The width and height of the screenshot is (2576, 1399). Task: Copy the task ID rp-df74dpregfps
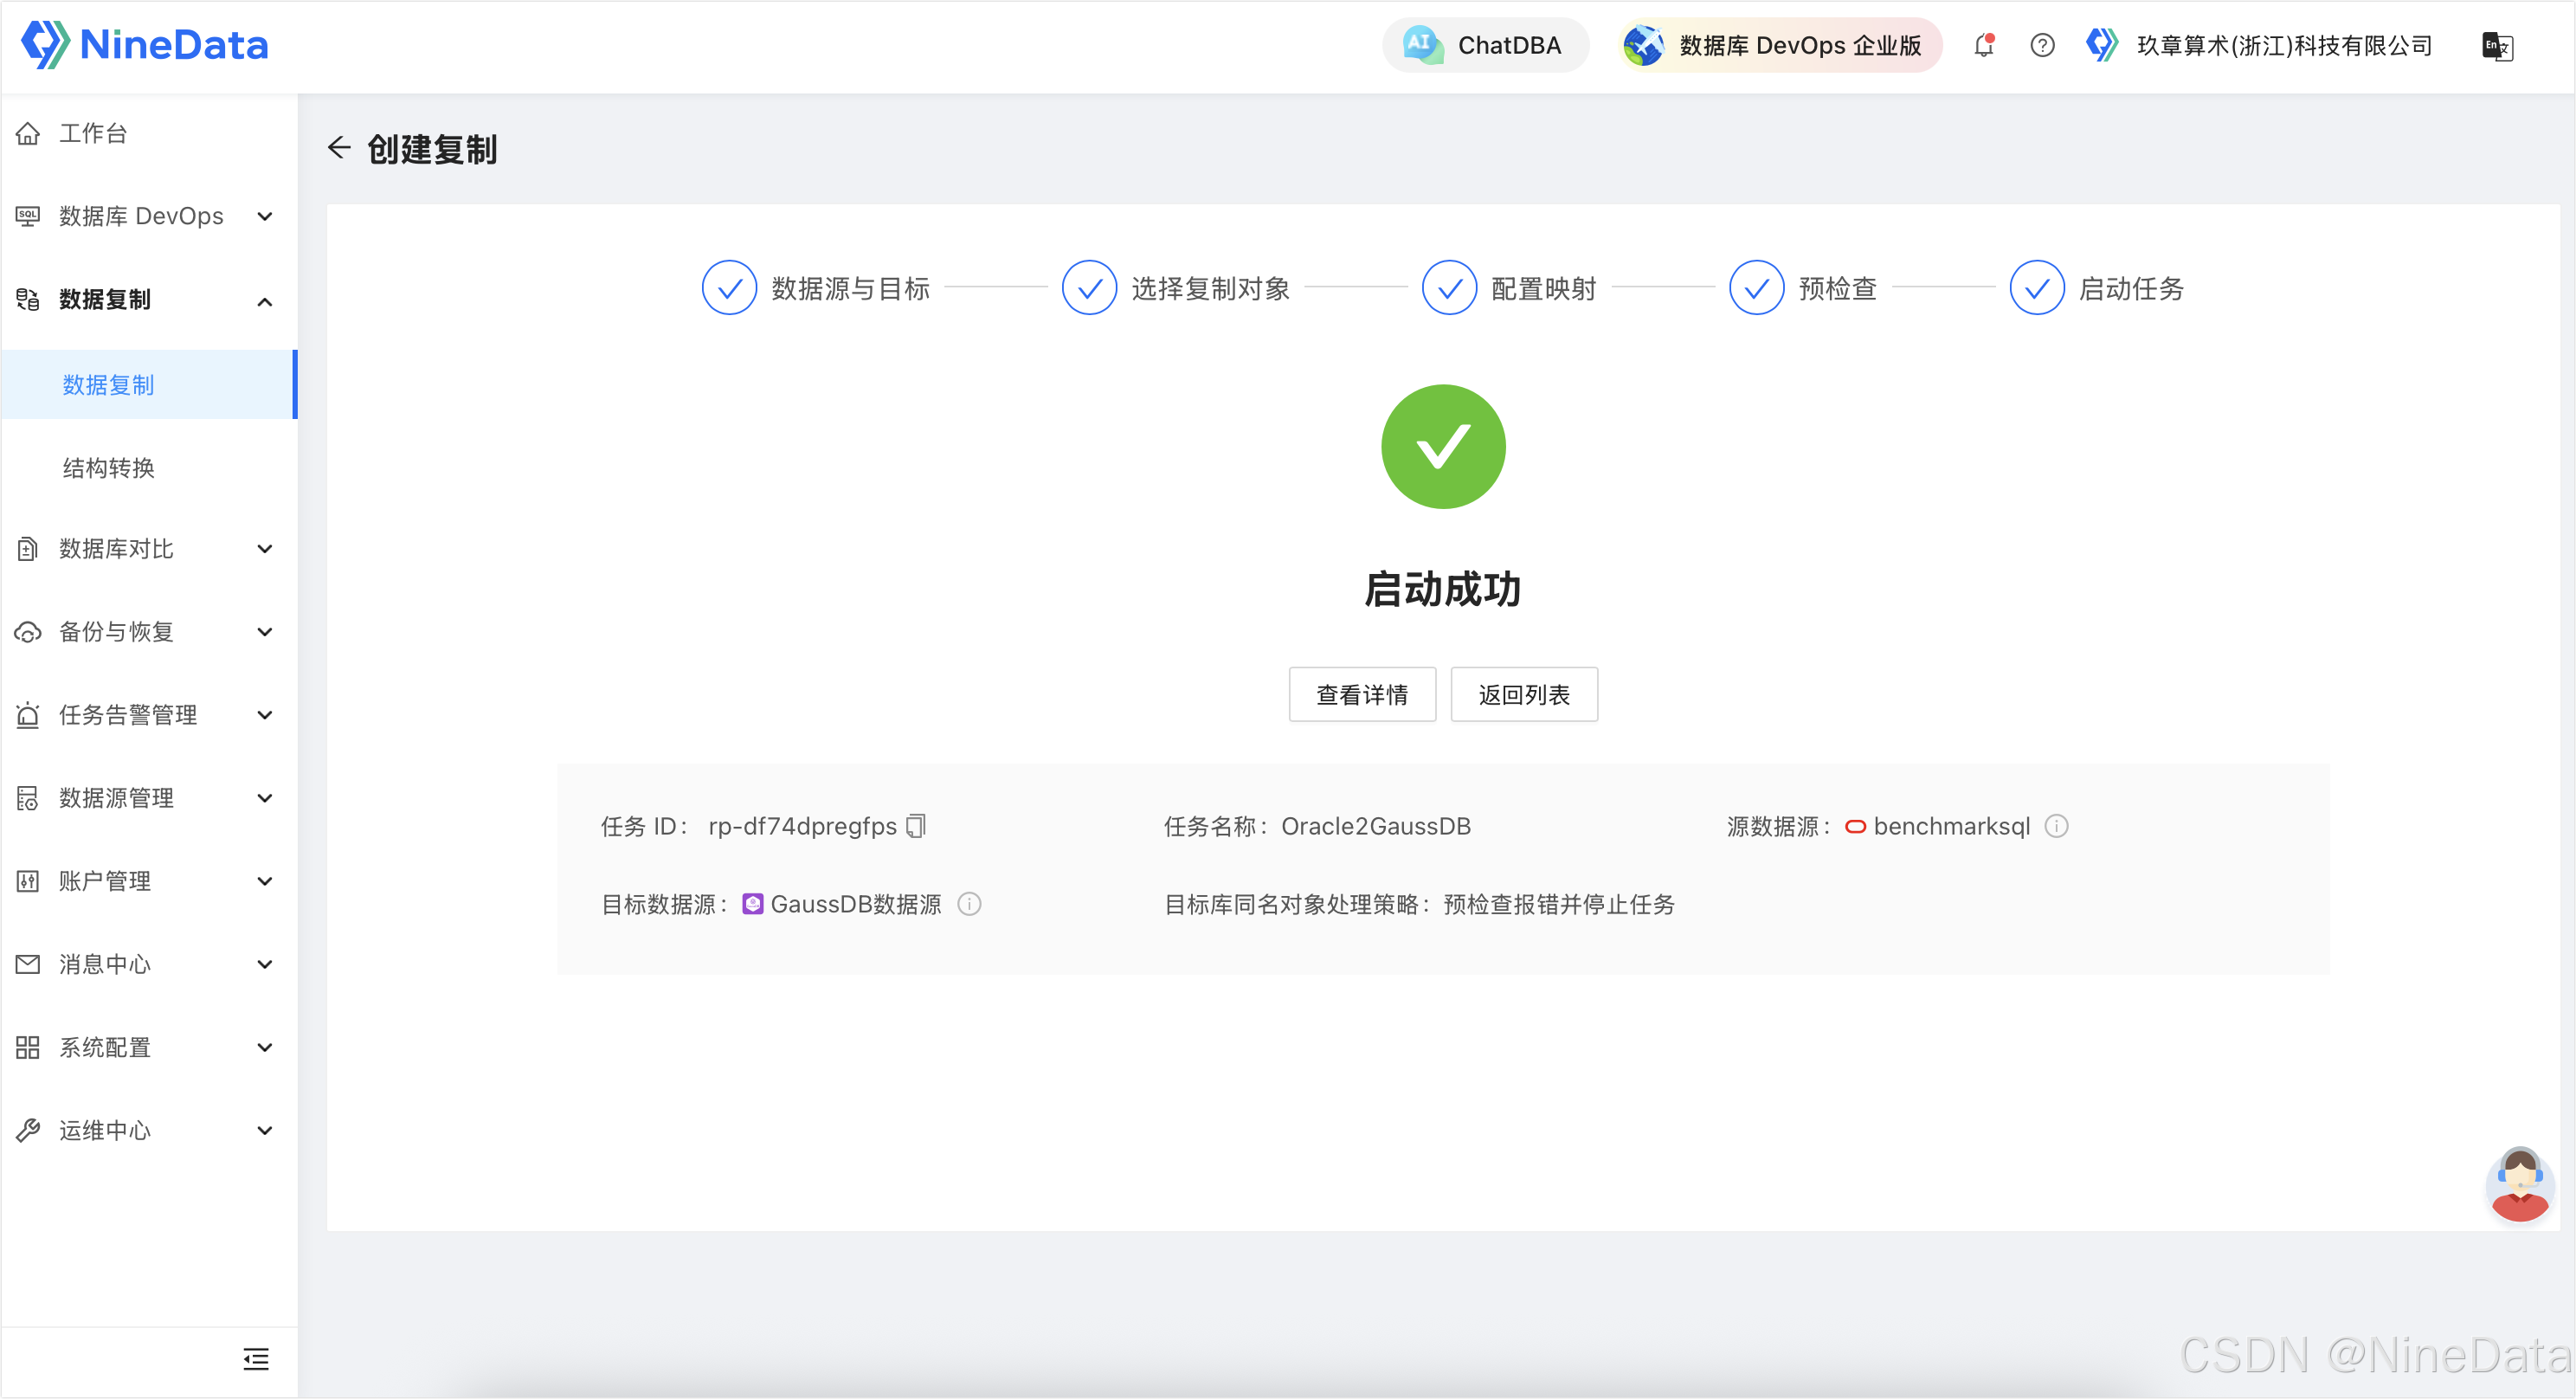(915, 826)
